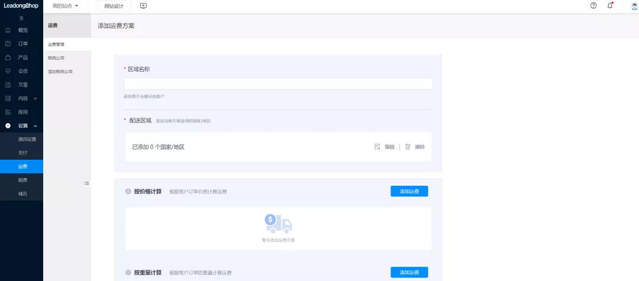Click the orders icon in sidebar

[8, 44]
